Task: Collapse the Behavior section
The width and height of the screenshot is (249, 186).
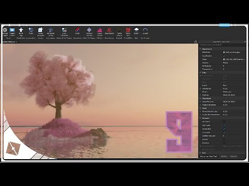Action: 200,118
